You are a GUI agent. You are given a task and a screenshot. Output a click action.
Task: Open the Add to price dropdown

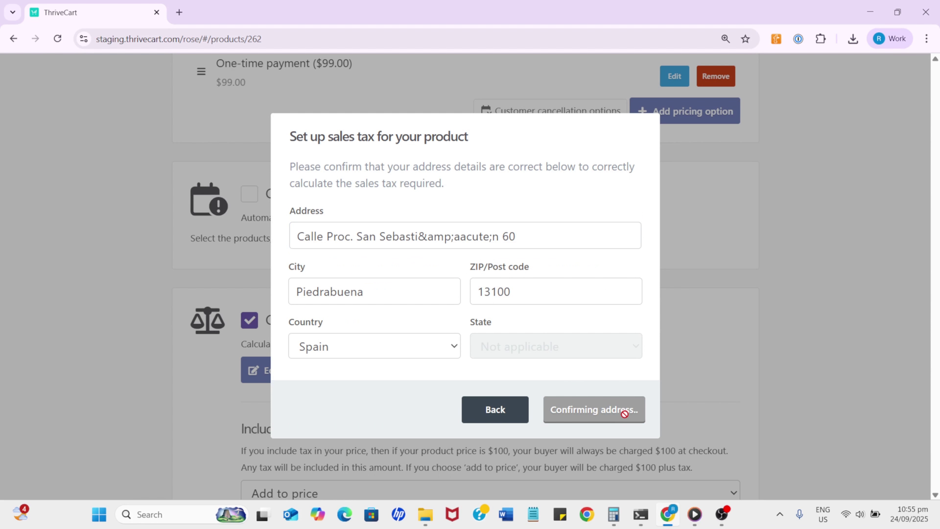click(x=490, y=493)
